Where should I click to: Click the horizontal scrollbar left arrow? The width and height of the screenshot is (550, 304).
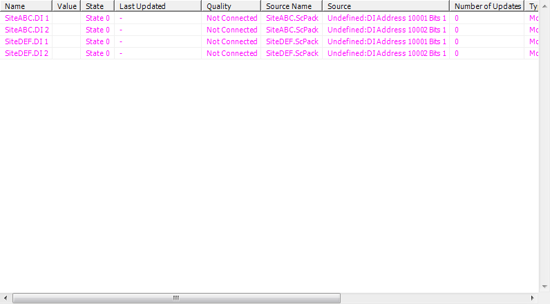click(x=6, y=298)
